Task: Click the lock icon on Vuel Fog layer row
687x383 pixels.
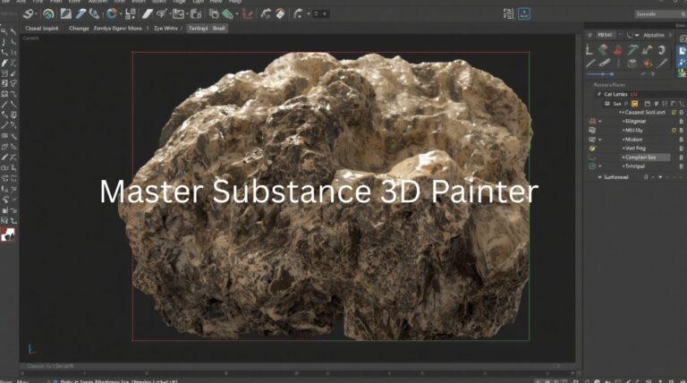Action: [681, 149]
